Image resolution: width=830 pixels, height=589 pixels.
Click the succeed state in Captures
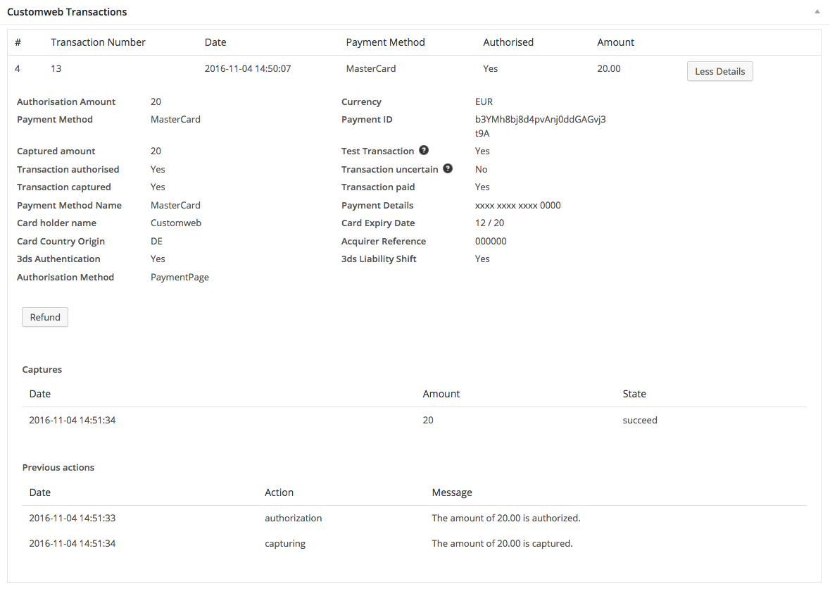(x=640, y=420)
